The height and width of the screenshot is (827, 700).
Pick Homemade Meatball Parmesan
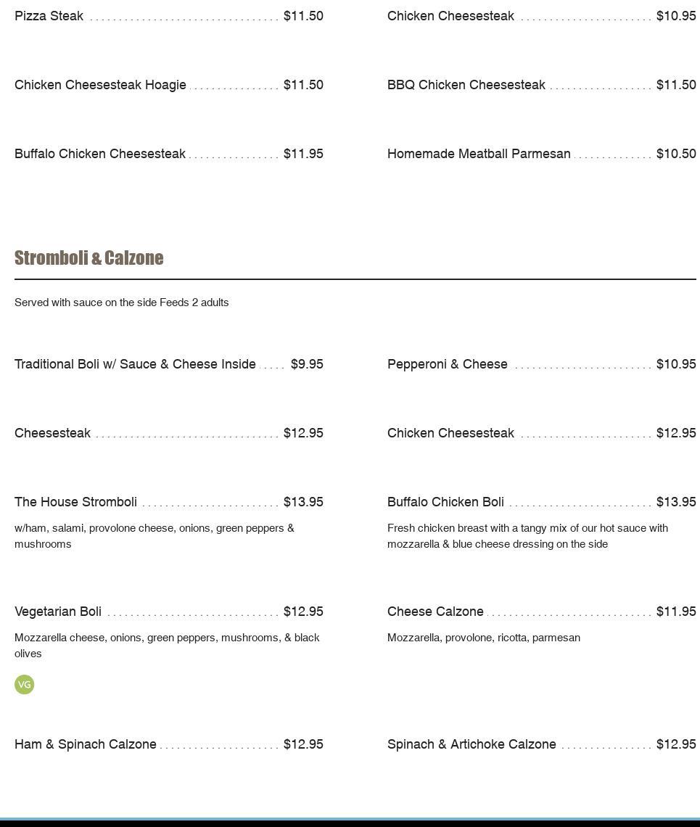click(479, 154)
